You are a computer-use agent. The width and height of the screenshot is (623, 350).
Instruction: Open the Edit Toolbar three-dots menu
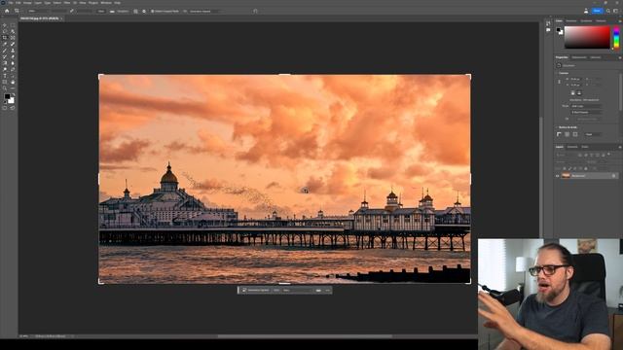[x=13, y=88]
